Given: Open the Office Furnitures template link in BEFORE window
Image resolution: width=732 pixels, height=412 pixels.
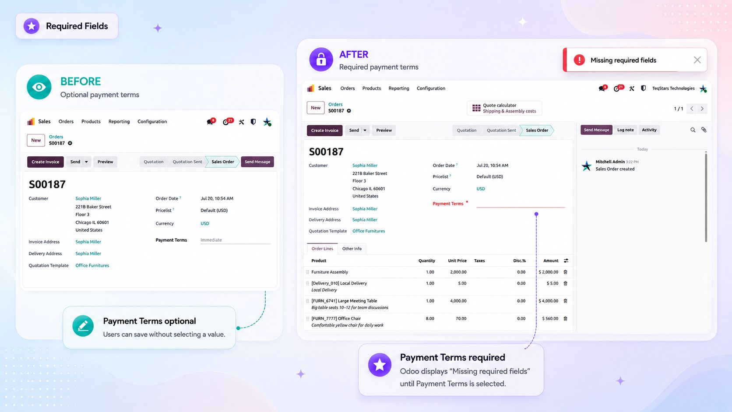Looking at the screenshot, I should coord(92,265).
